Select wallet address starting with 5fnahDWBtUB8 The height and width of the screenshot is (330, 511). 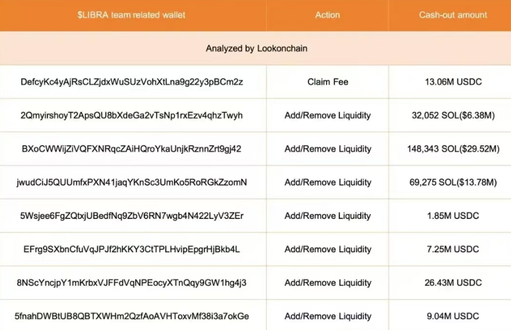click(x=132, y=316)
